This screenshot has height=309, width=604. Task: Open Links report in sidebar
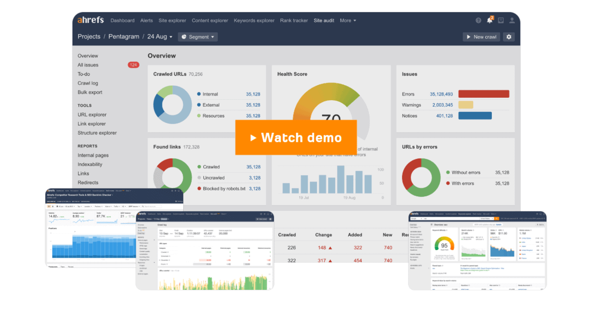[x=83, y=174]
